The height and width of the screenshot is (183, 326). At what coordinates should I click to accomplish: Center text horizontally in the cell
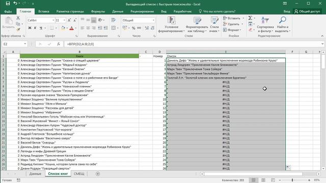(88, 28)
